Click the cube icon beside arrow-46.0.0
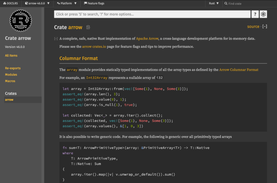The height and width of the screenshot is (183, 277). (x=26, y=3)
